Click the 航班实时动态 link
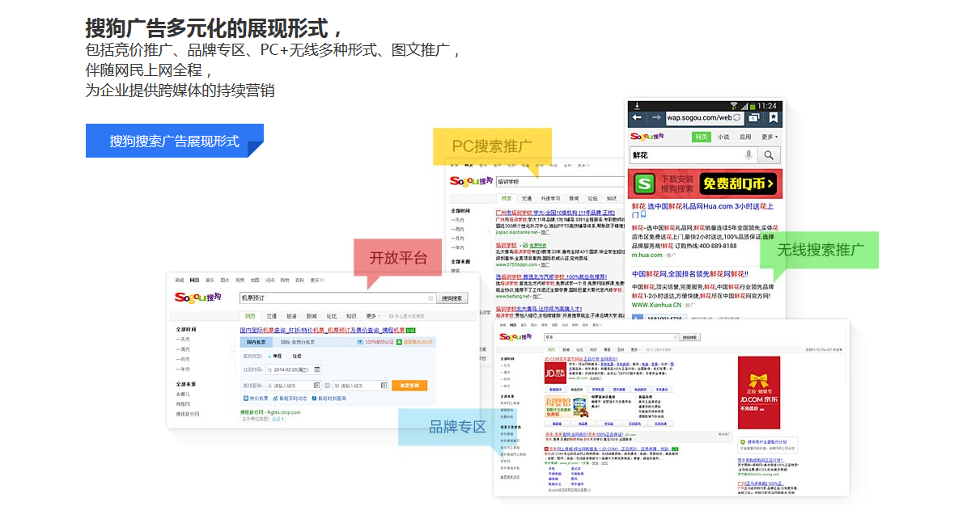This screenshot has width=971, height=515. click(291, 398)
